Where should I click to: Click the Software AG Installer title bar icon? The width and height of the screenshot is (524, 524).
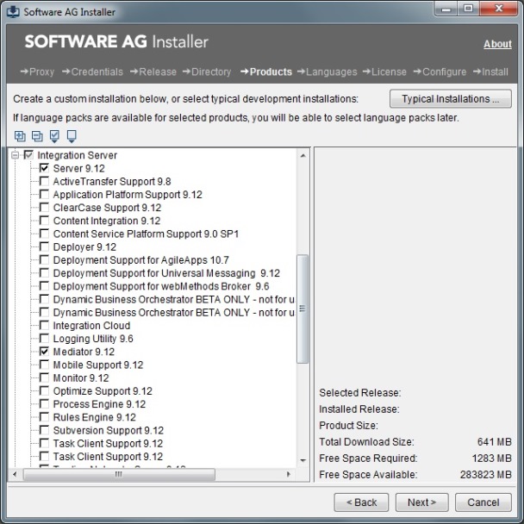(13, 12)
